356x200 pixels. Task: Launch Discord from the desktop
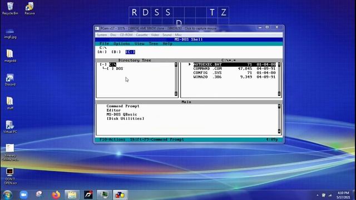pyautogui.click(x=10, y=80)
